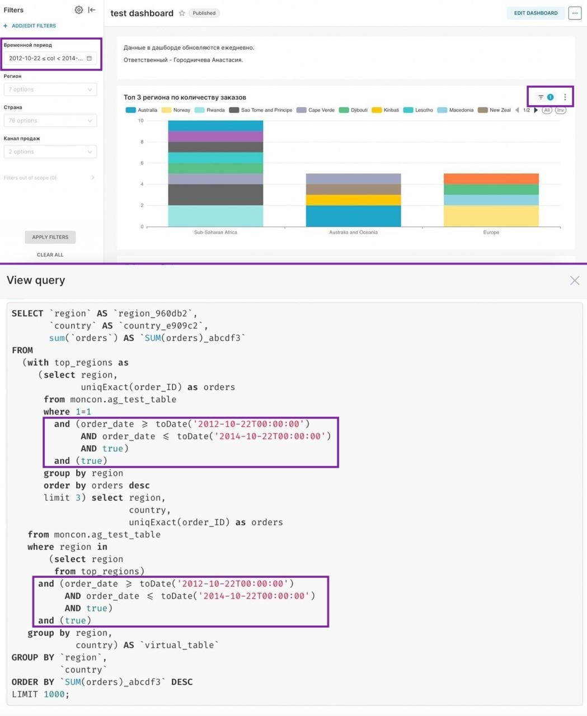
Task: Go to previous legend page arrow
Action: pyautogui.click(x=517, y=110)
